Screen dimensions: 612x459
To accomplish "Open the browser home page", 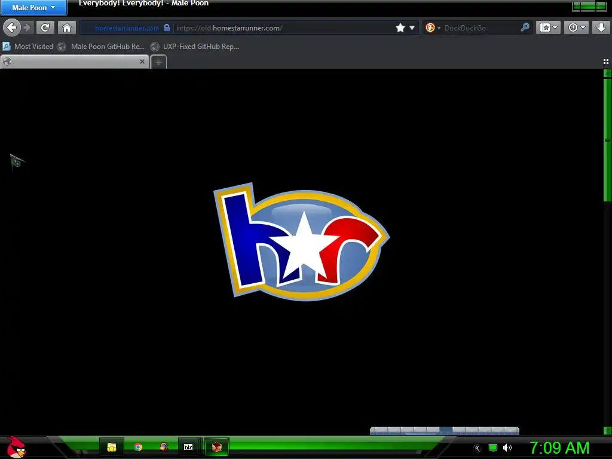I will click(67, 27).
